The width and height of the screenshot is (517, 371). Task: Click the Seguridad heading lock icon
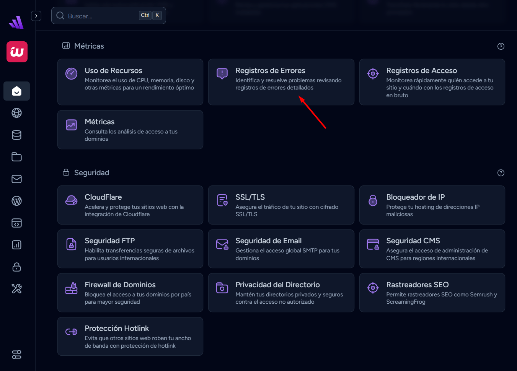pos(66,172)
